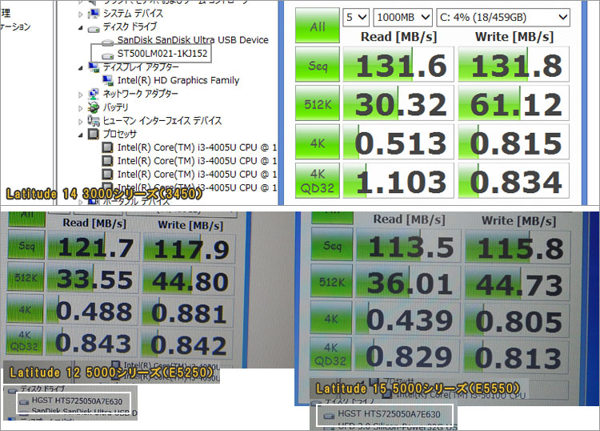Collapse the ディスク ドライブ tree node arrow
Viewport: 600px width, 431px height.
[x=81, y=27]
